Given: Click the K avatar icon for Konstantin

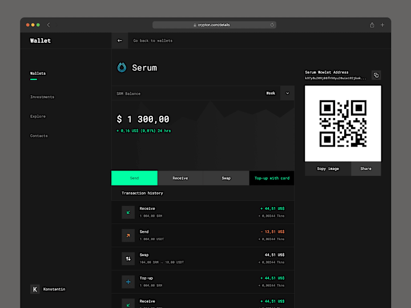Looking at the screenshot, I should 35,289.
